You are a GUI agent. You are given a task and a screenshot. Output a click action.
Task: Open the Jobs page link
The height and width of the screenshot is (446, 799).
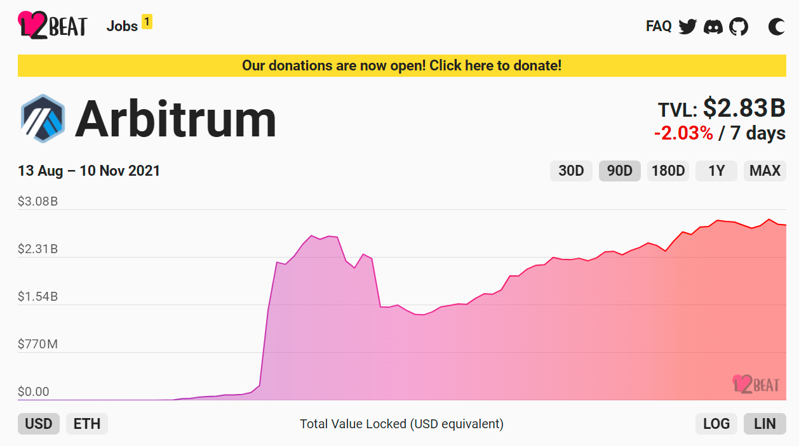click(122, 26)
